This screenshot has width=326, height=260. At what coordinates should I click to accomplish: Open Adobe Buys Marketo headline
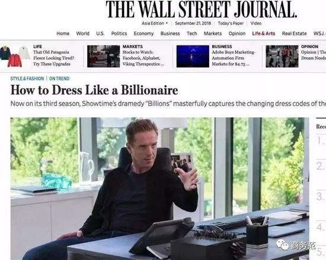point(234,58)
